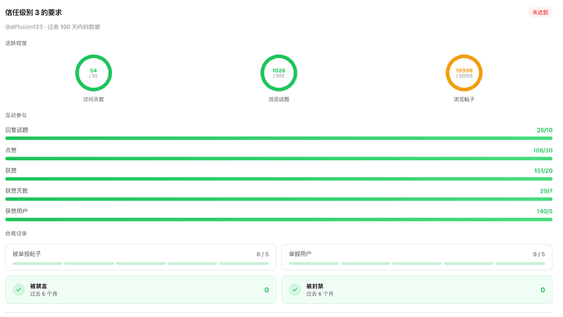Image resolution: width=563 pixels, height=317 pixels.
Task: Click the 被禁言 title text
Action: coord(38,286)
